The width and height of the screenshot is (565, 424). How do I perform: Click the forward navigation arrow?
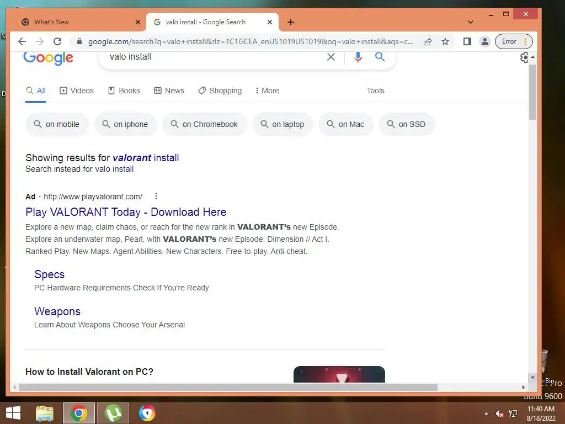(40, 41)
